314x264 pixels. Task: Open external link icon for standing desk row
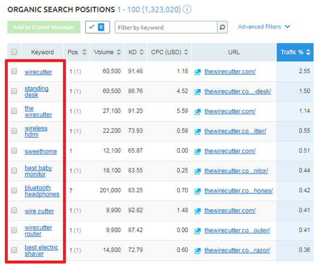pos(197,92)
